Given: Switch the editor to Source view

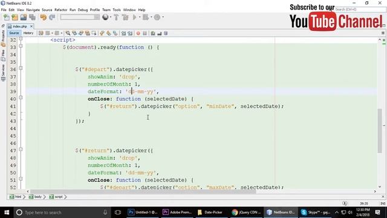Looking at the screenshot, I should (x=14, y=33).
